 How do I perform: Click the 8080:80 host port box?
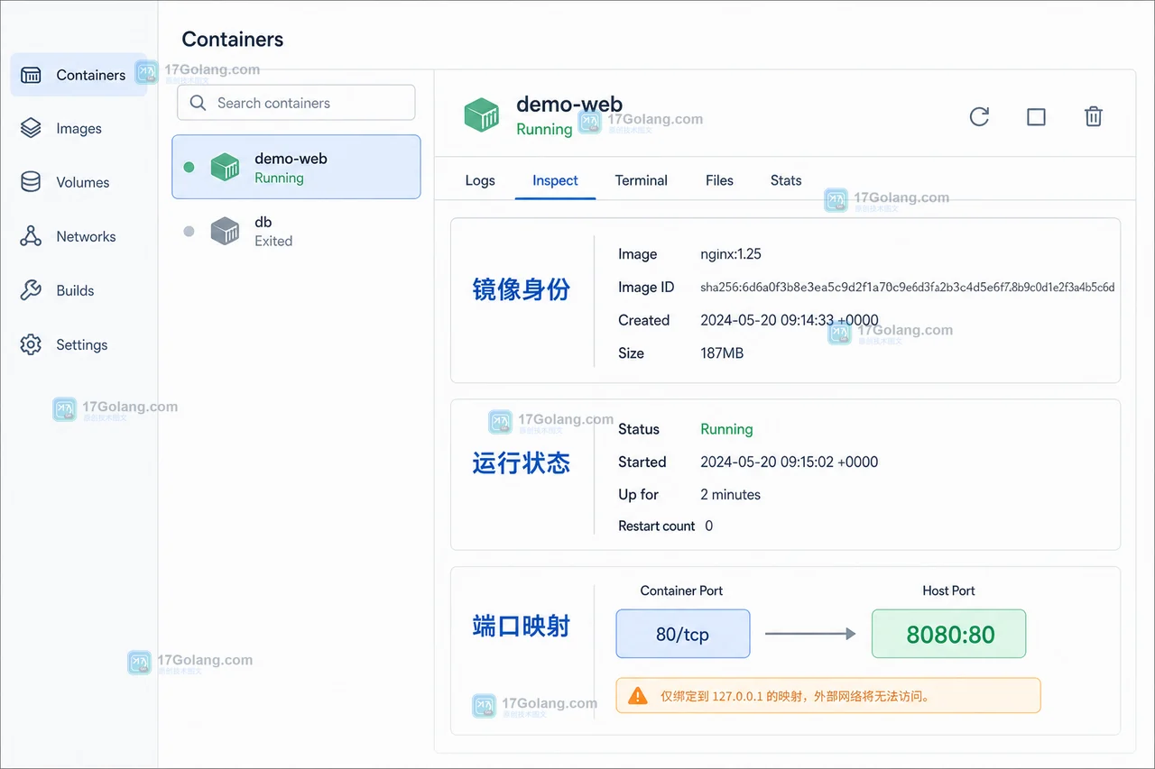point(948,634)
